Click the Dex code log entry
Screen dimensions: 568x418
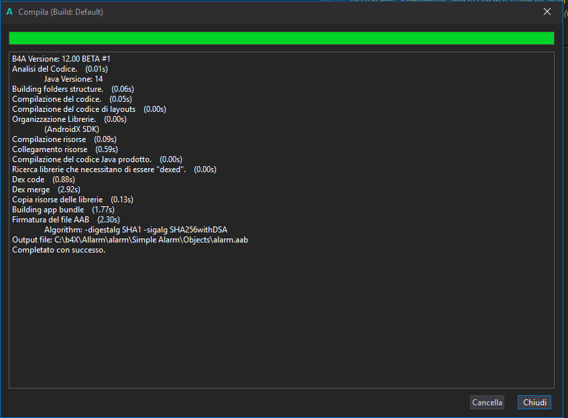pos(43,180)
